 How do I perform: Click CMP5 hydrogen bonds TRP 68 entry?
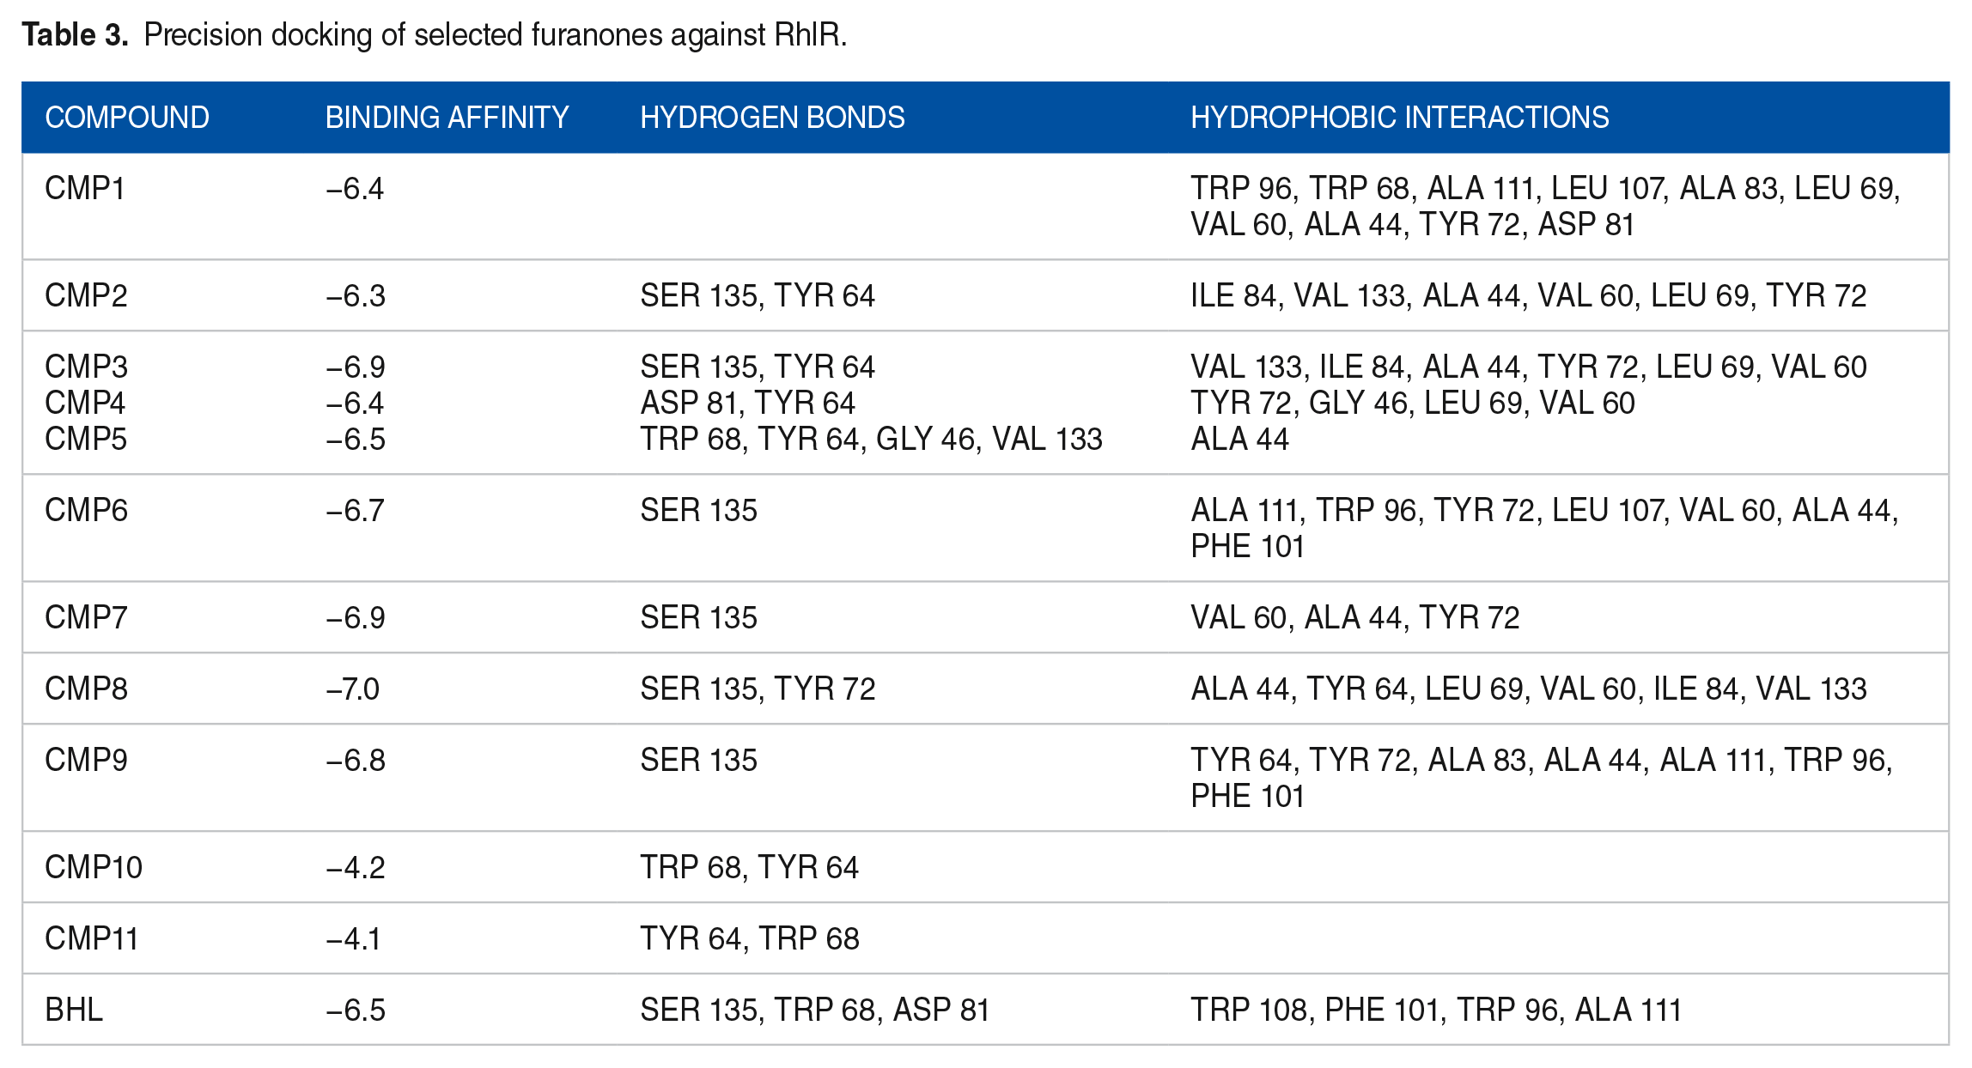click(691, 439)
